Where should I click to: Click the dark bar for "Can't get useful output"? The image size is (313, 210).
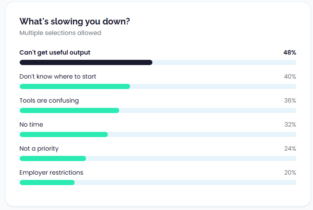[86, 62]
